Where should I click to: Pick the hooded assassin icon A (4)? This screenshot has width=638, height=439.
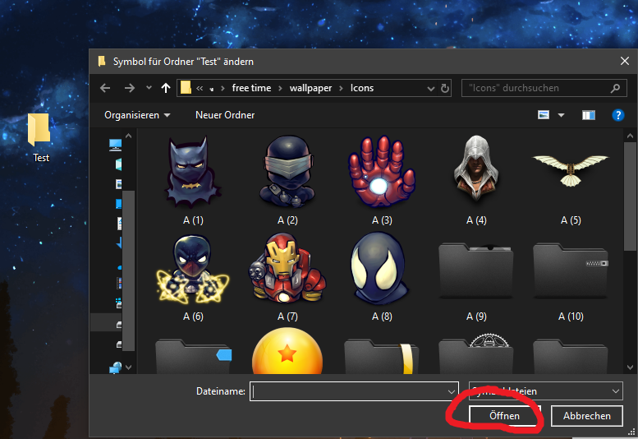[476, 169]
